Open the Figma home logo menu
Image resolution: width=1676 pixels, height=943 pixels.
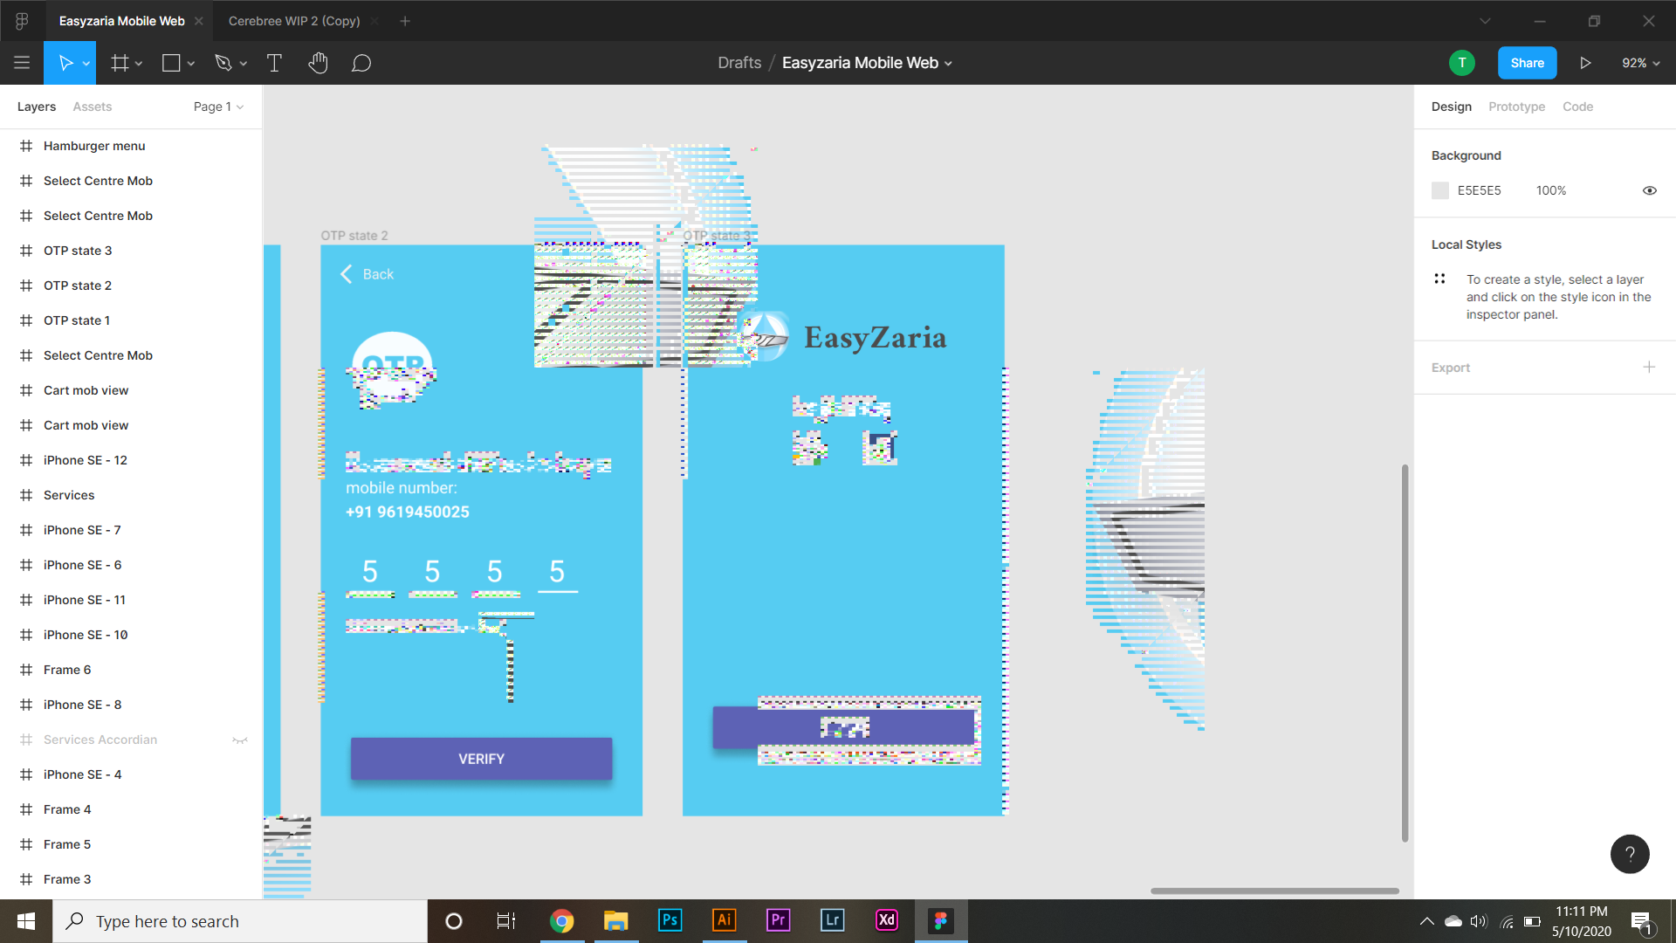pyautogui.click(x=22, y=21)
